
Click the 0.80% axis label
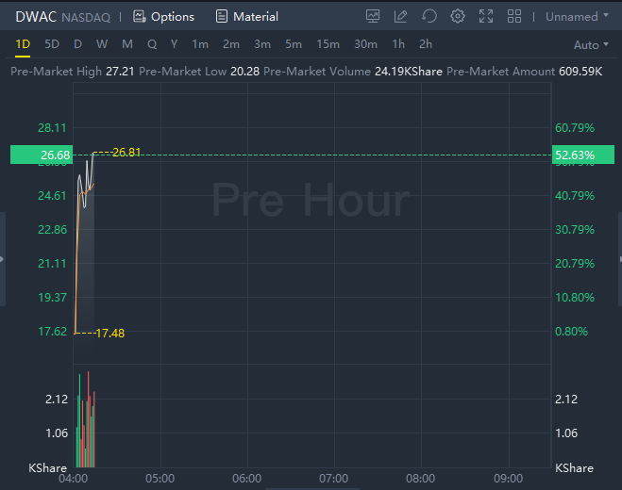point(571,331)
